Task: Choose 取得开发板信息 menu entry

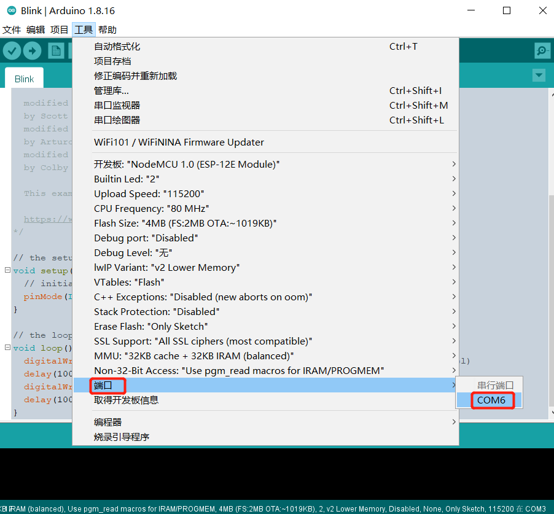Action: (266, 400)
